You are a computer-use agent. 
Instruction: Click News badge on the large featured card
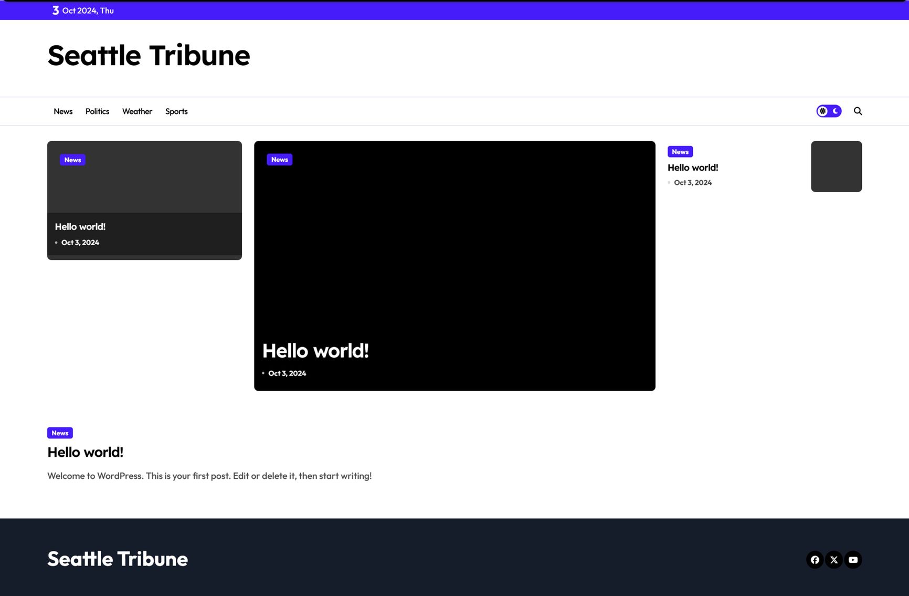pos(279,160)
